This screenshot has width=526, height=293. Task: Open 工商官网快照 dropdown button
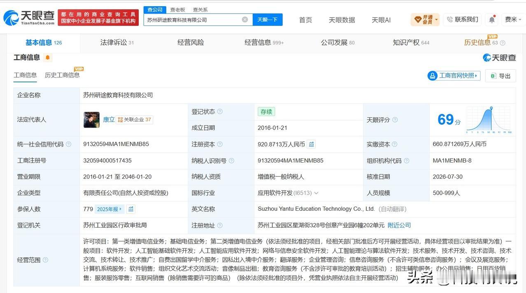pyautogui.click(x=454, y=76)
